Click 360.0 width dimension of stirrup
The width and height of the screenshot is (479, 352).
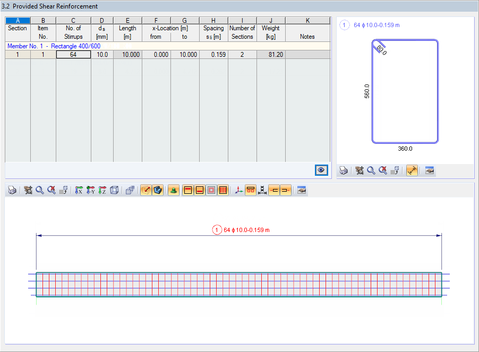click(405, 149)
